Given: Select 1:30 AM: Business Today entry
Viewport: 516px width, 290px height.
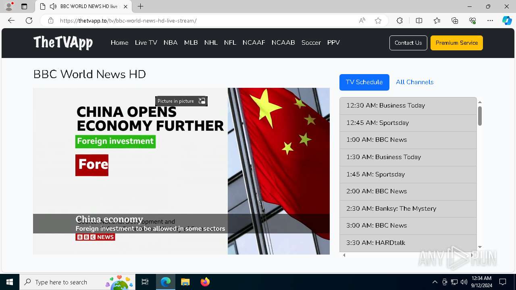Looking at the screenshot, I should [x=408, y=157].
